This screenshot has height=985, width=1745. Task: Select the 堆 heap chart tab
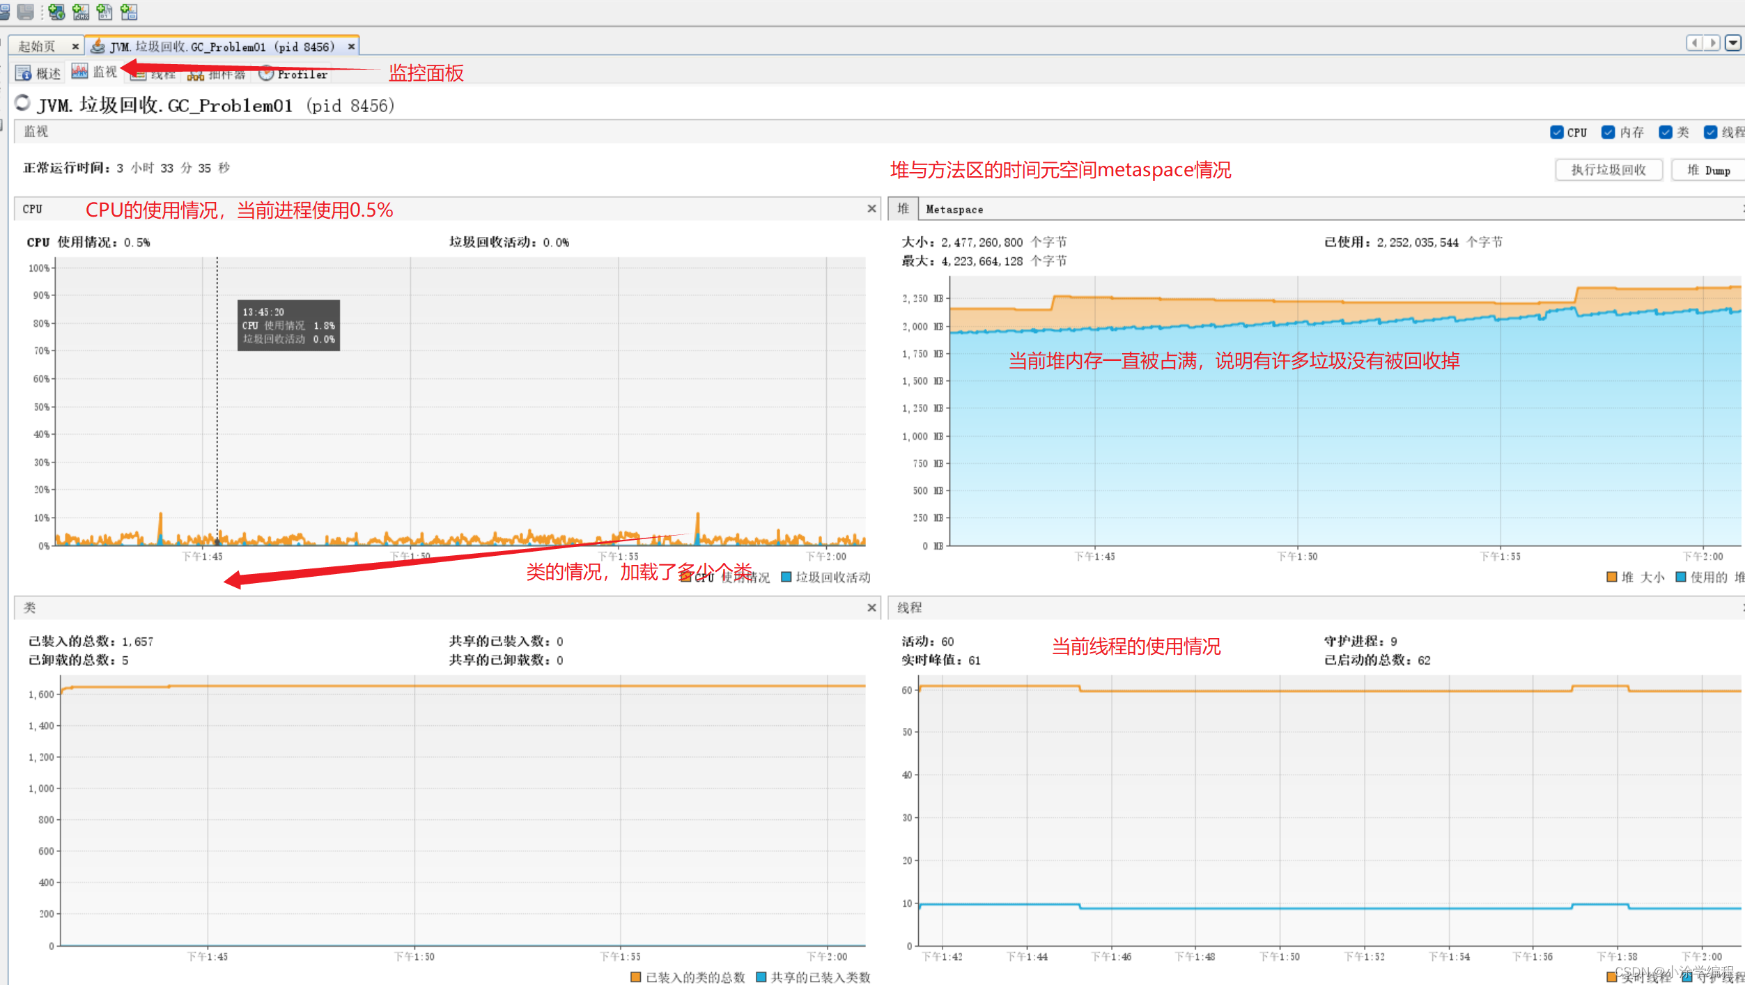903,209
